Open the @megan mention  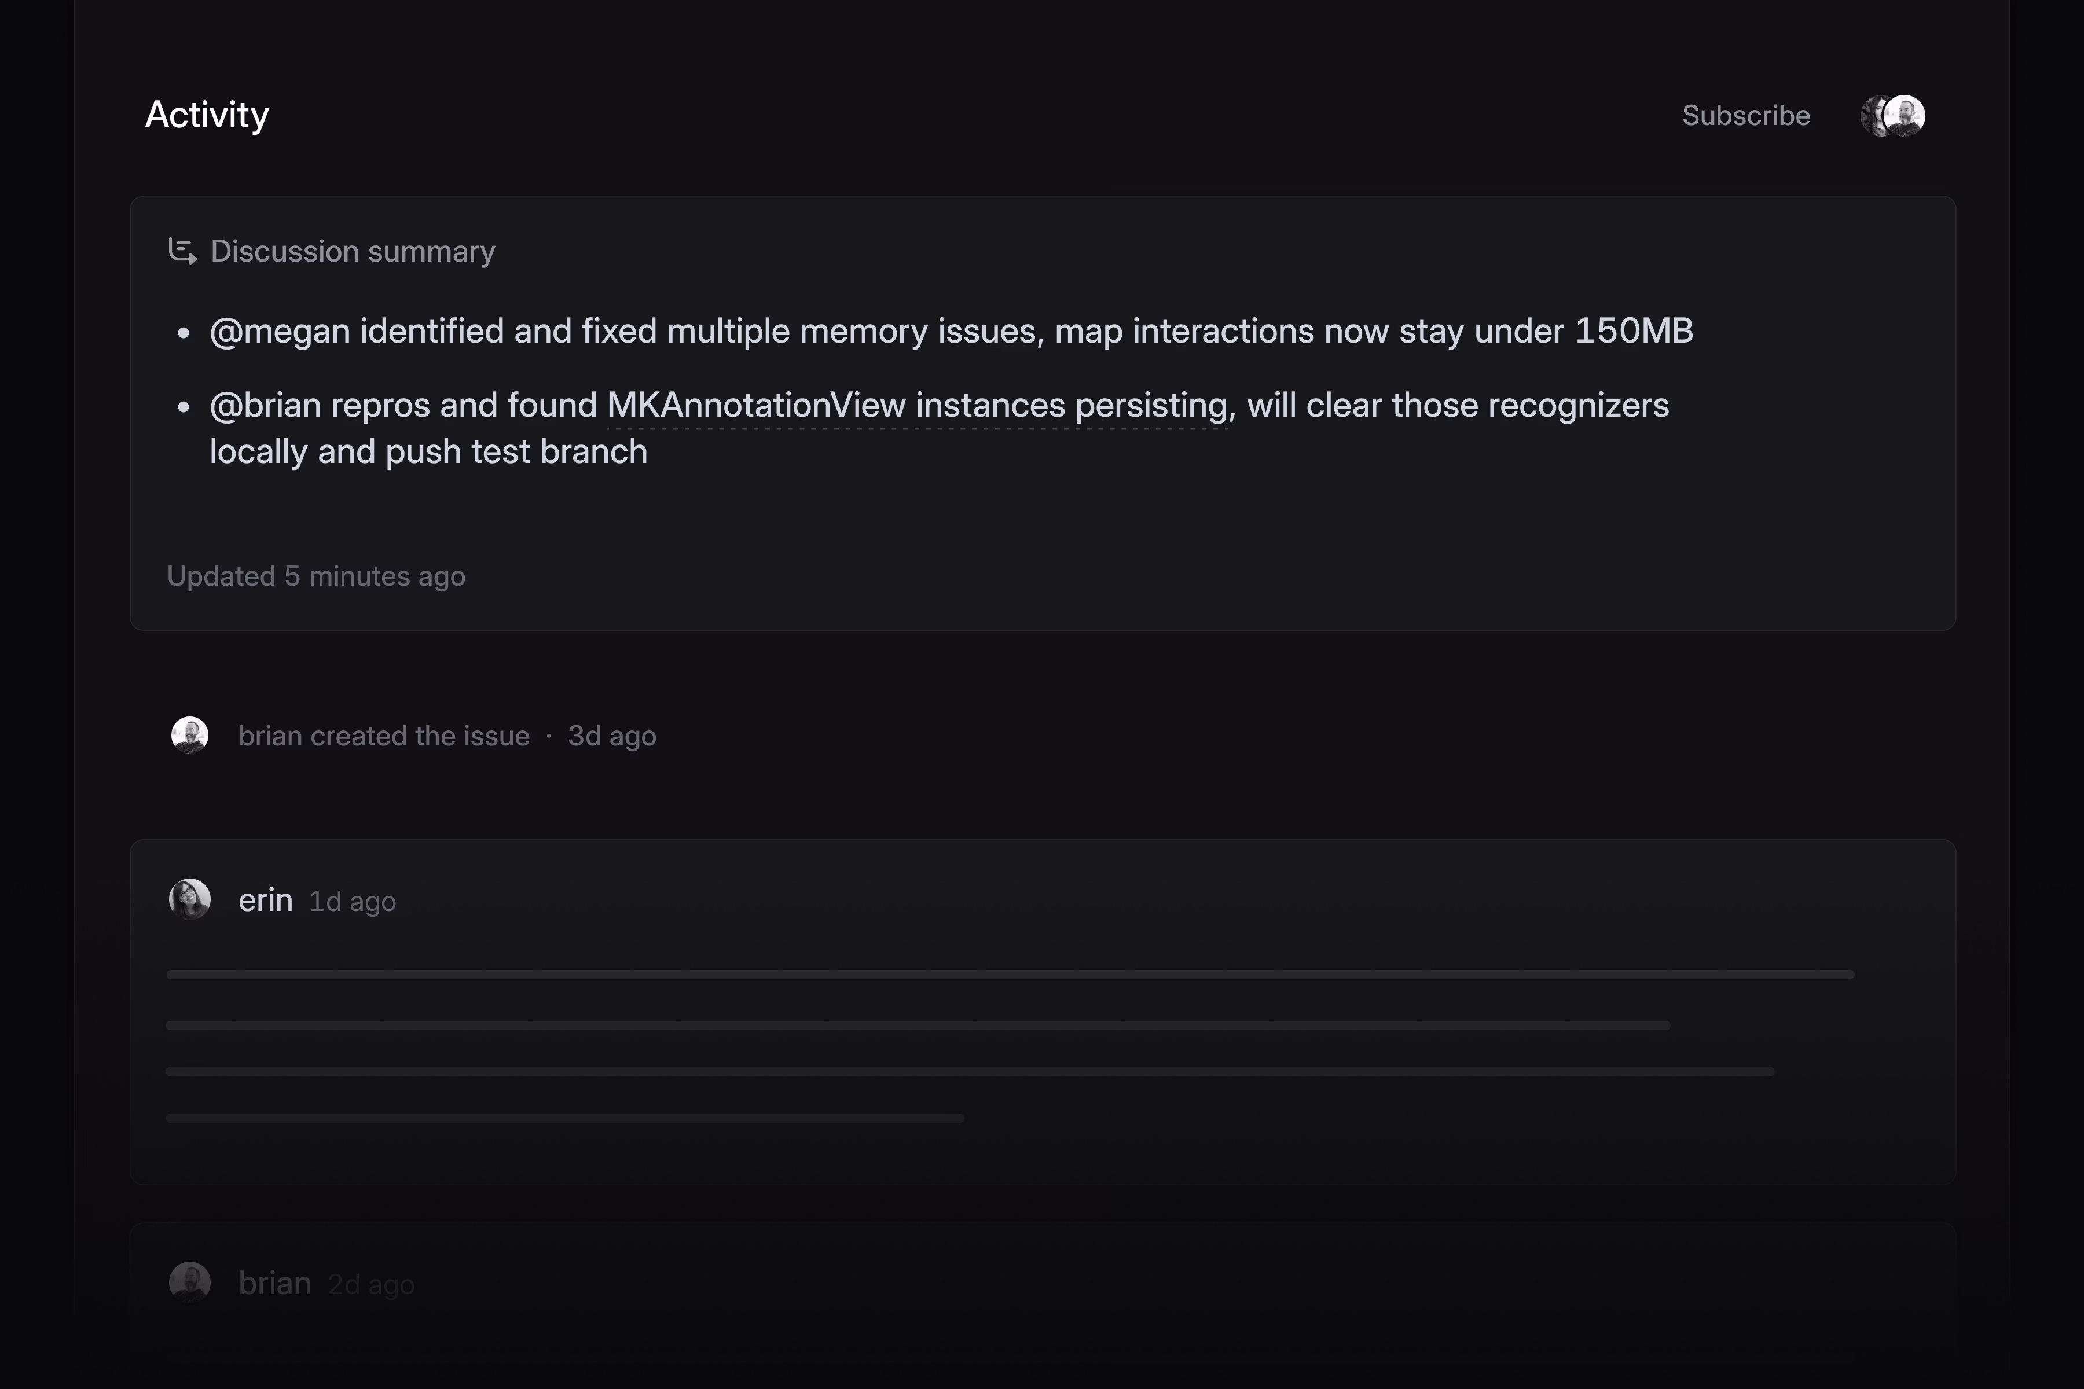(279, 331)
